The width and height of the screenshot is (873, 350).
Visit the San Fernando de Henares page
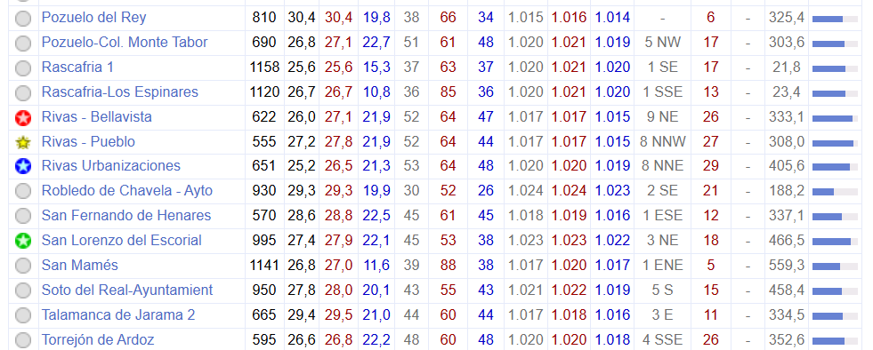[126, 215]
